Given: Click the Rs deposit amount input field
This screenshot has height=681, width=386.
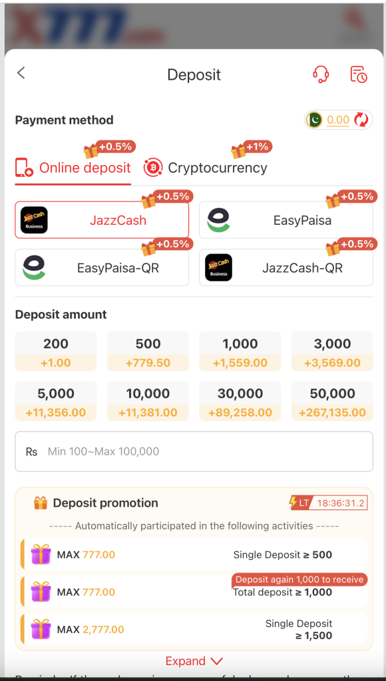Looking at the screenshot, I should (x=194, y=452).
